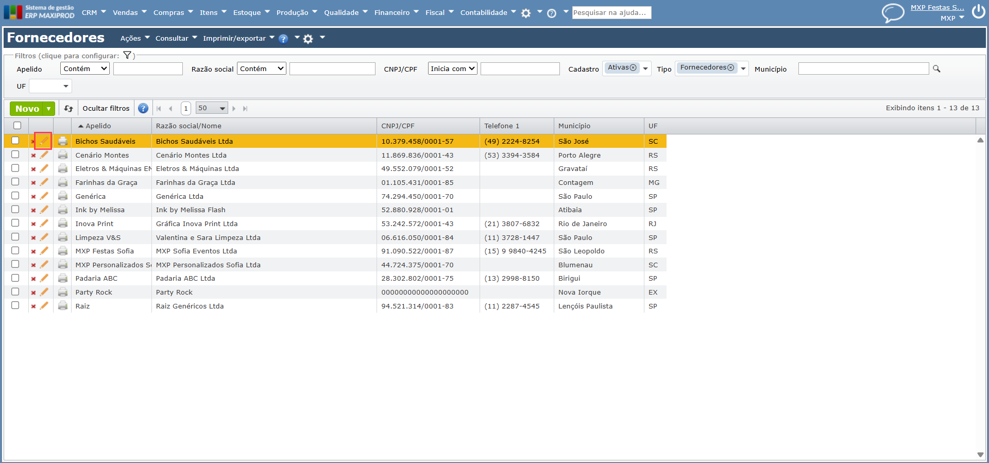
Task: Remove Farinhas da Graça with red X
Action: point(33,183)
